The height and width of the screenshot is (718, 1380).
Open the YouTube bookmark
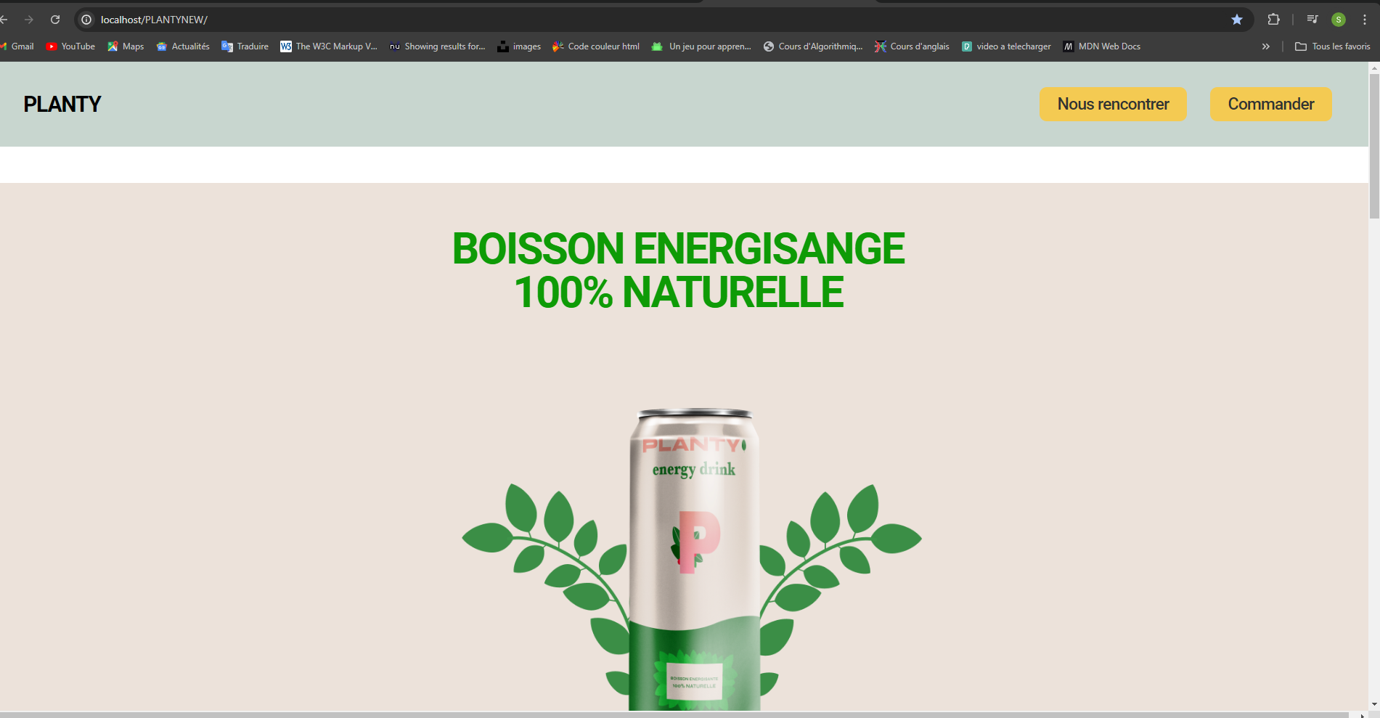coord(70,46)
